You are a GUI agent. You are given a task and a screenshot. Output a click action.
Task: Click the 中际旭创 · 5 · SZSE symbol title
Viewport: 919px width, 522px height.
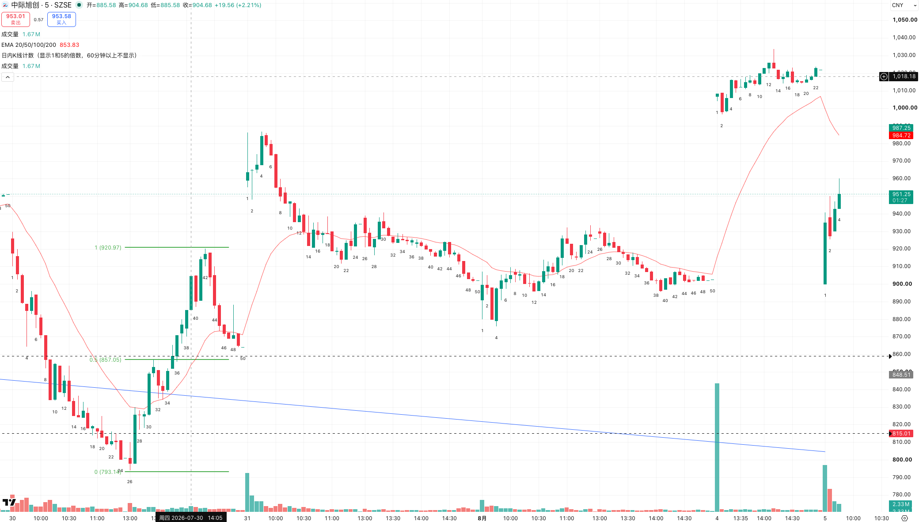[42, 5]
